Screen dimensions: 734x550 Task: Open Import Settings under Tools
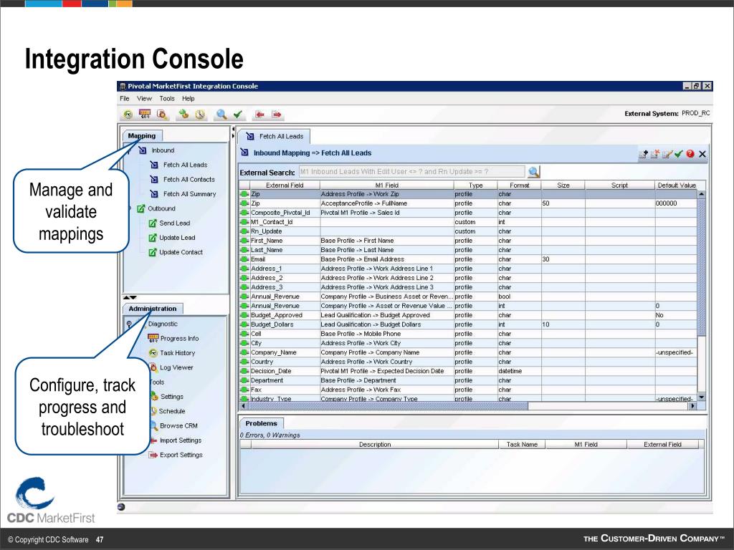(x=180, y=440)
